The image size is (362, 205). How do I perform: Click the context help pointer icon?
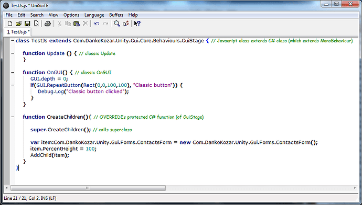(x=137, y=24)
